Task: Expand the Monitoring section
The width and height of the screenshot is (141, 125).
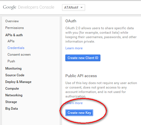Action: (13, 68)
